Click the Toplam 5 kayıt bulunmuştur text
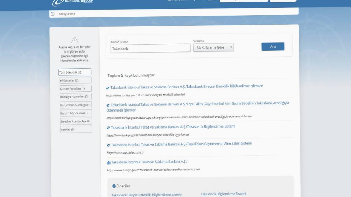The height and width of the screenshot is (197, 351). point(131,75)
